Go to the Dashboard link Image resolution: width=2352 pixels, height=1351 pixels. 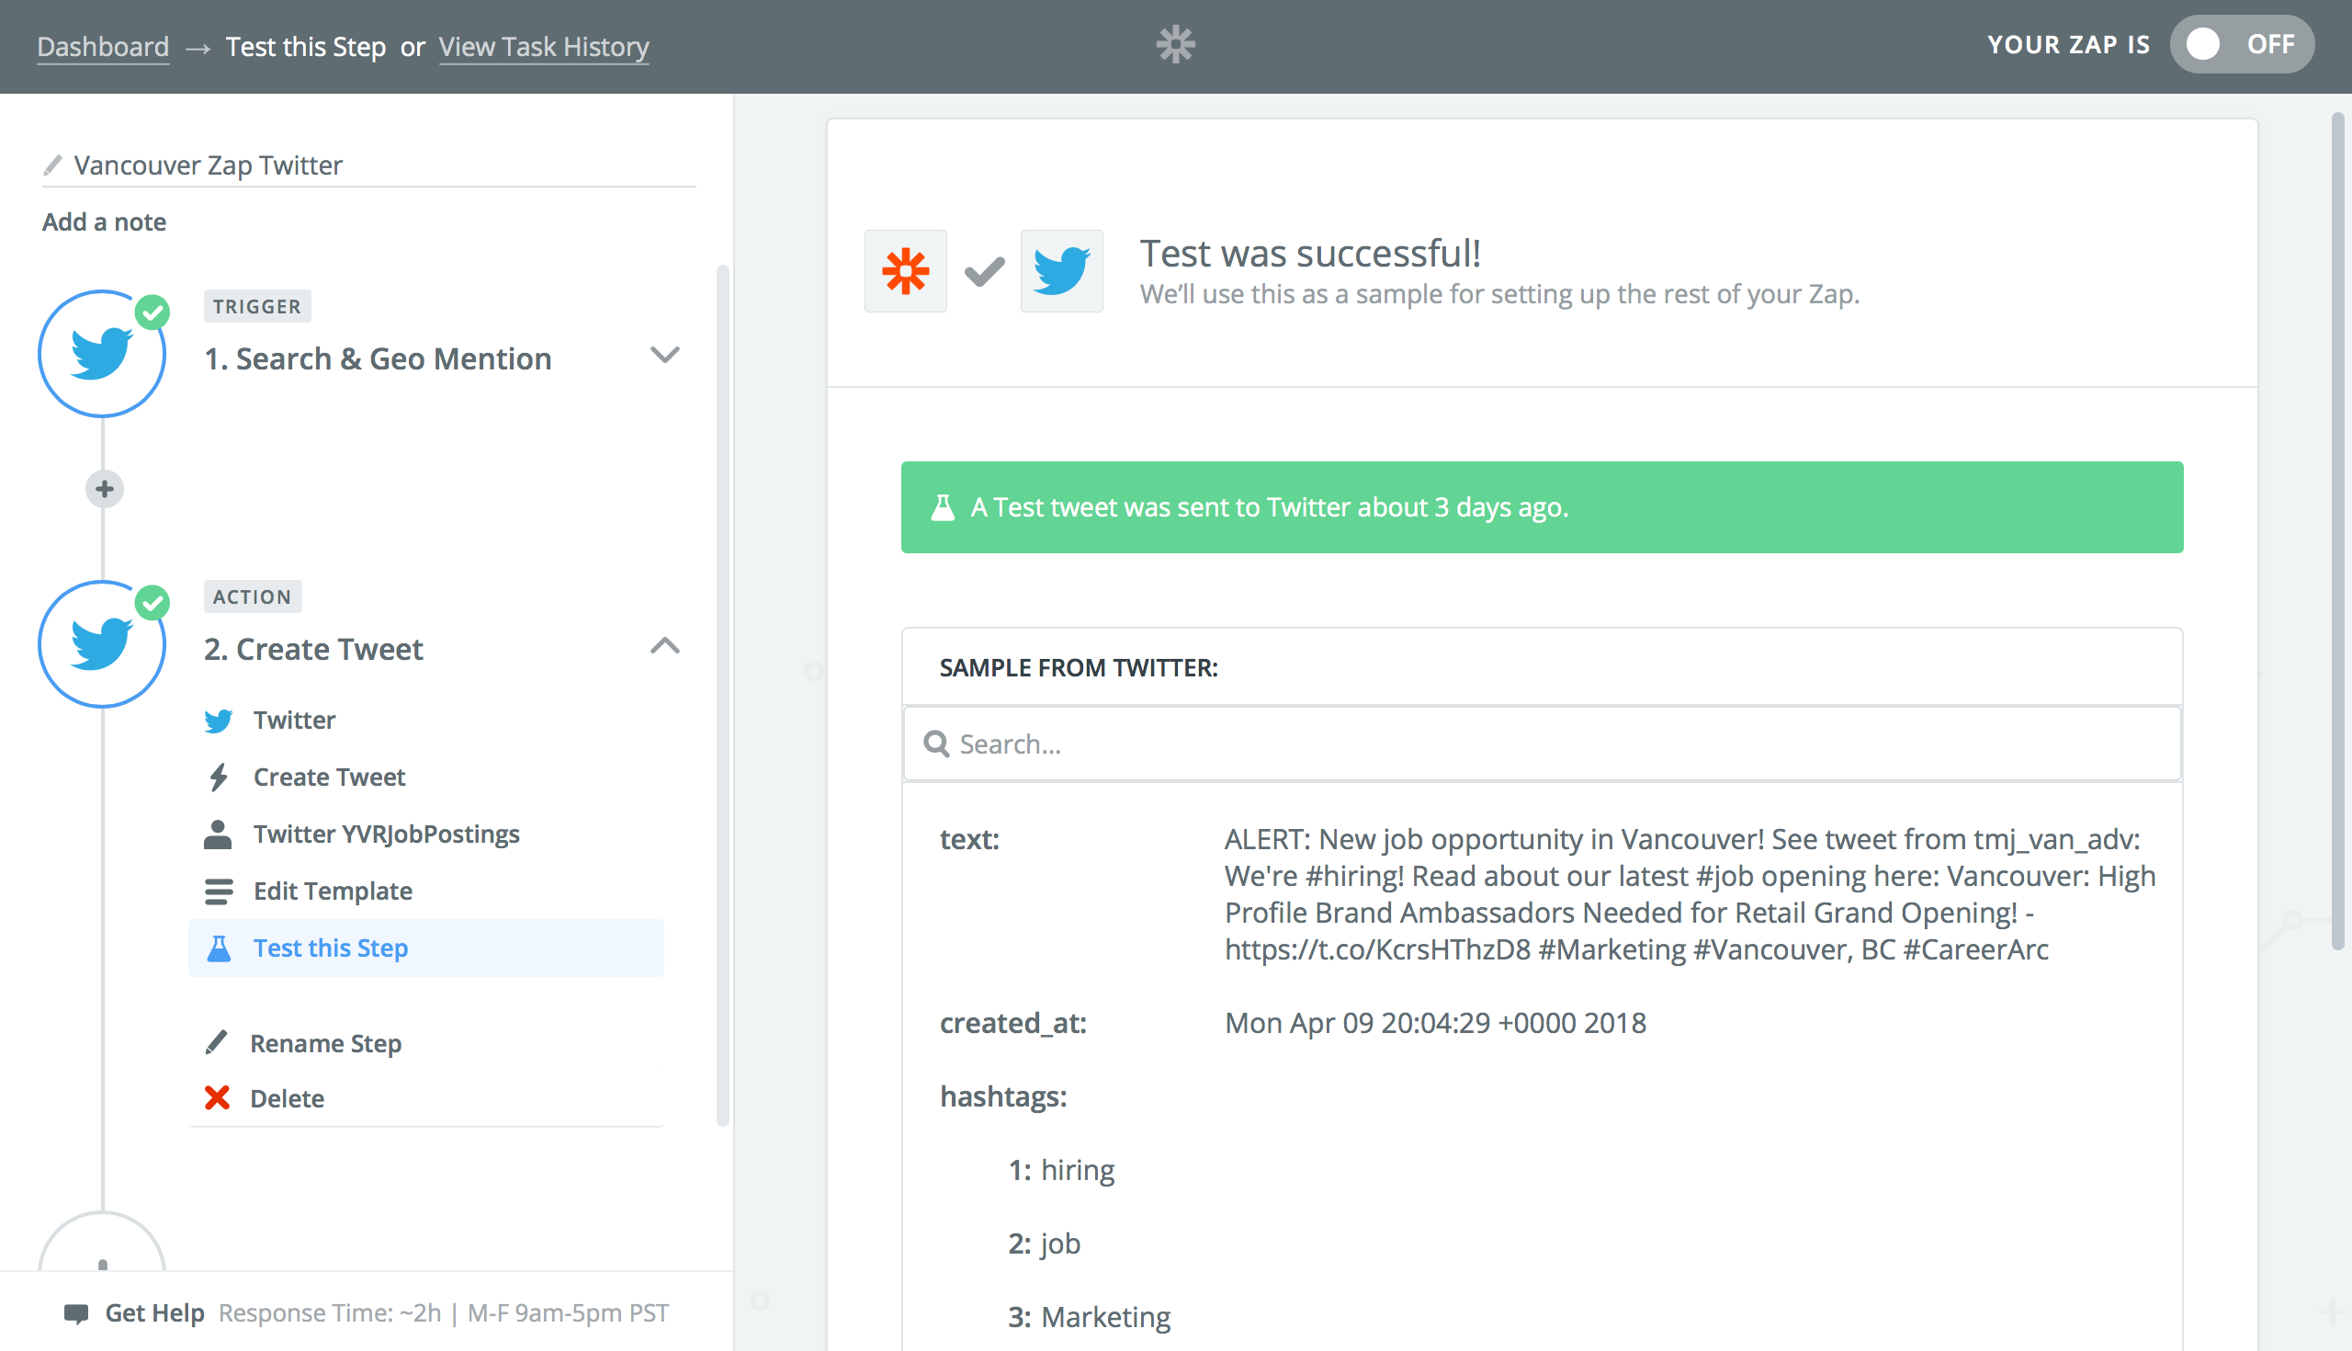(103, 46)
